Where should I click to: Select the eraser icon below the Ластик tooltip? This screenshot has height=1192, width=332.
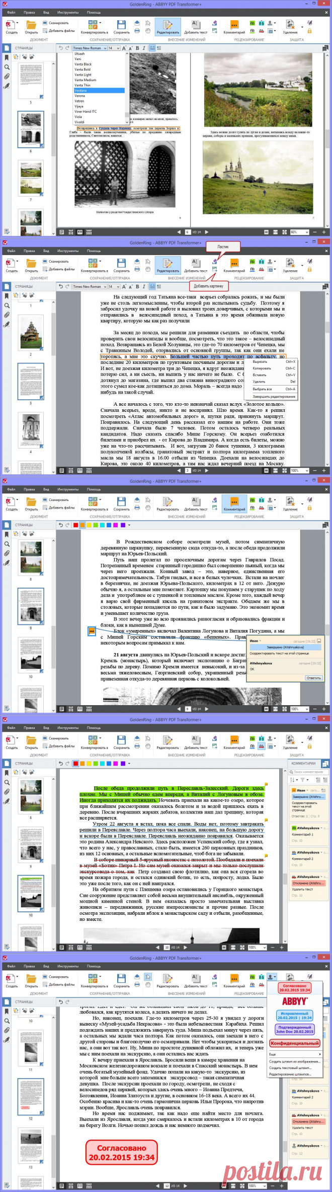point(215,261)
